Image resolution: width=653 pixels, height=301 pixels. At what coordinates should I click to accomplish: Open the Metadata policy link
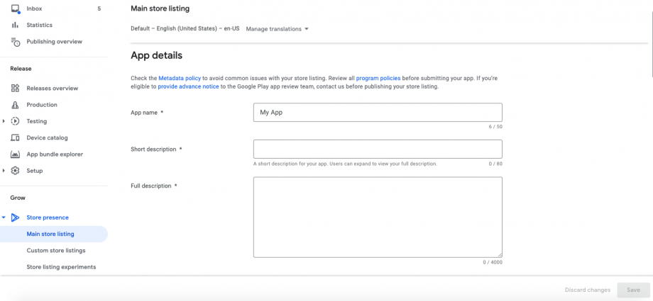click(x=180, y=76)
